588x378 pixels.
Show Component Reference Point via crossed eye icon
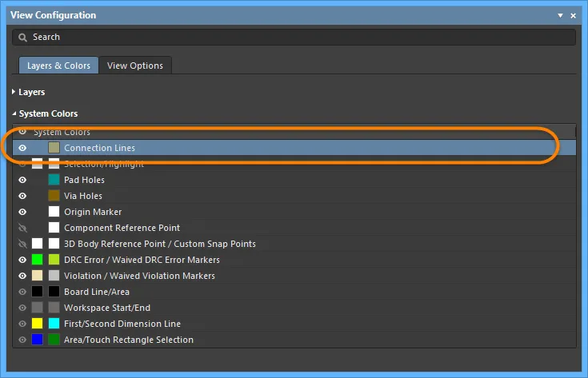tap(22, 228)
